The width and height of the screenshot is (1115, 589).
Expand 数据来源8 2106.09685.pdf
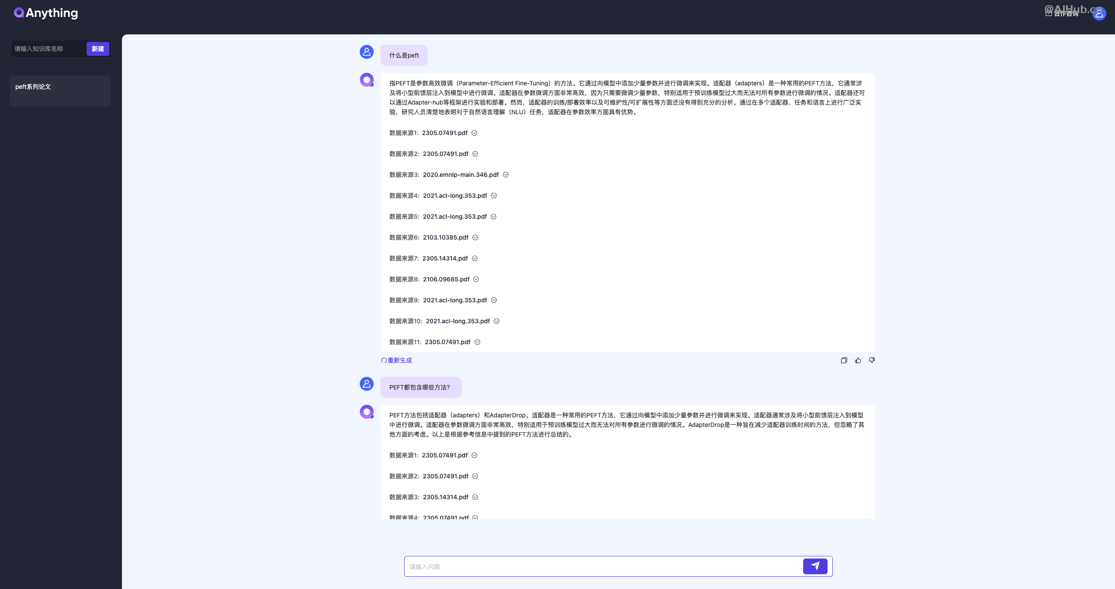point(476,279)
